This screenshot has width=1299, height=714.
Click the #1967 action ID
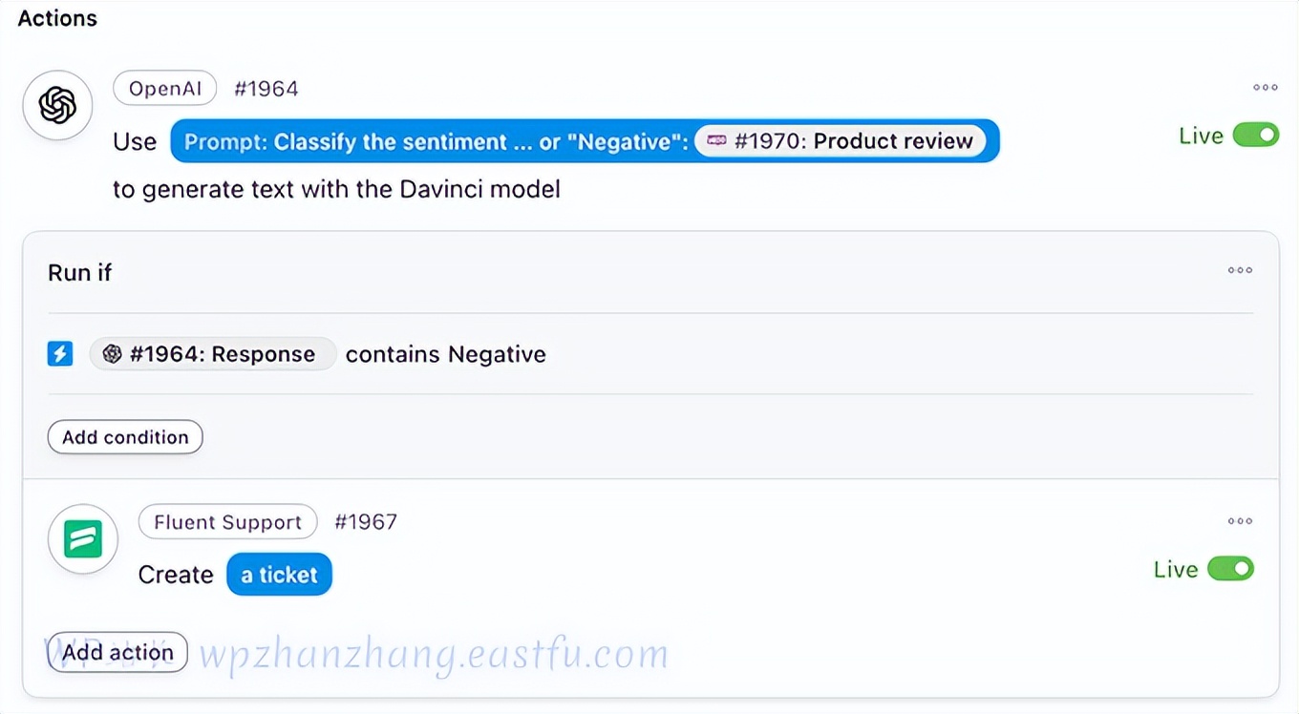pyautogui.click(x=366, y=522)
